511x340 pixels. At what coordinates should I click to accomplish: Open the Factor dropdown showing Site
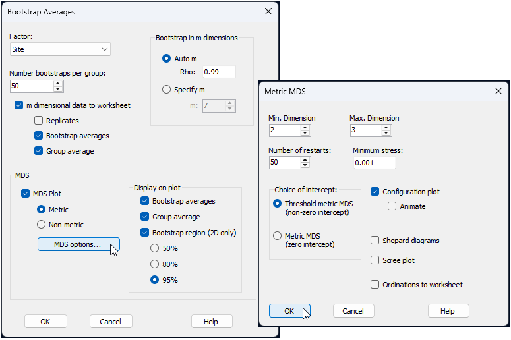click(x=60, y=49)
